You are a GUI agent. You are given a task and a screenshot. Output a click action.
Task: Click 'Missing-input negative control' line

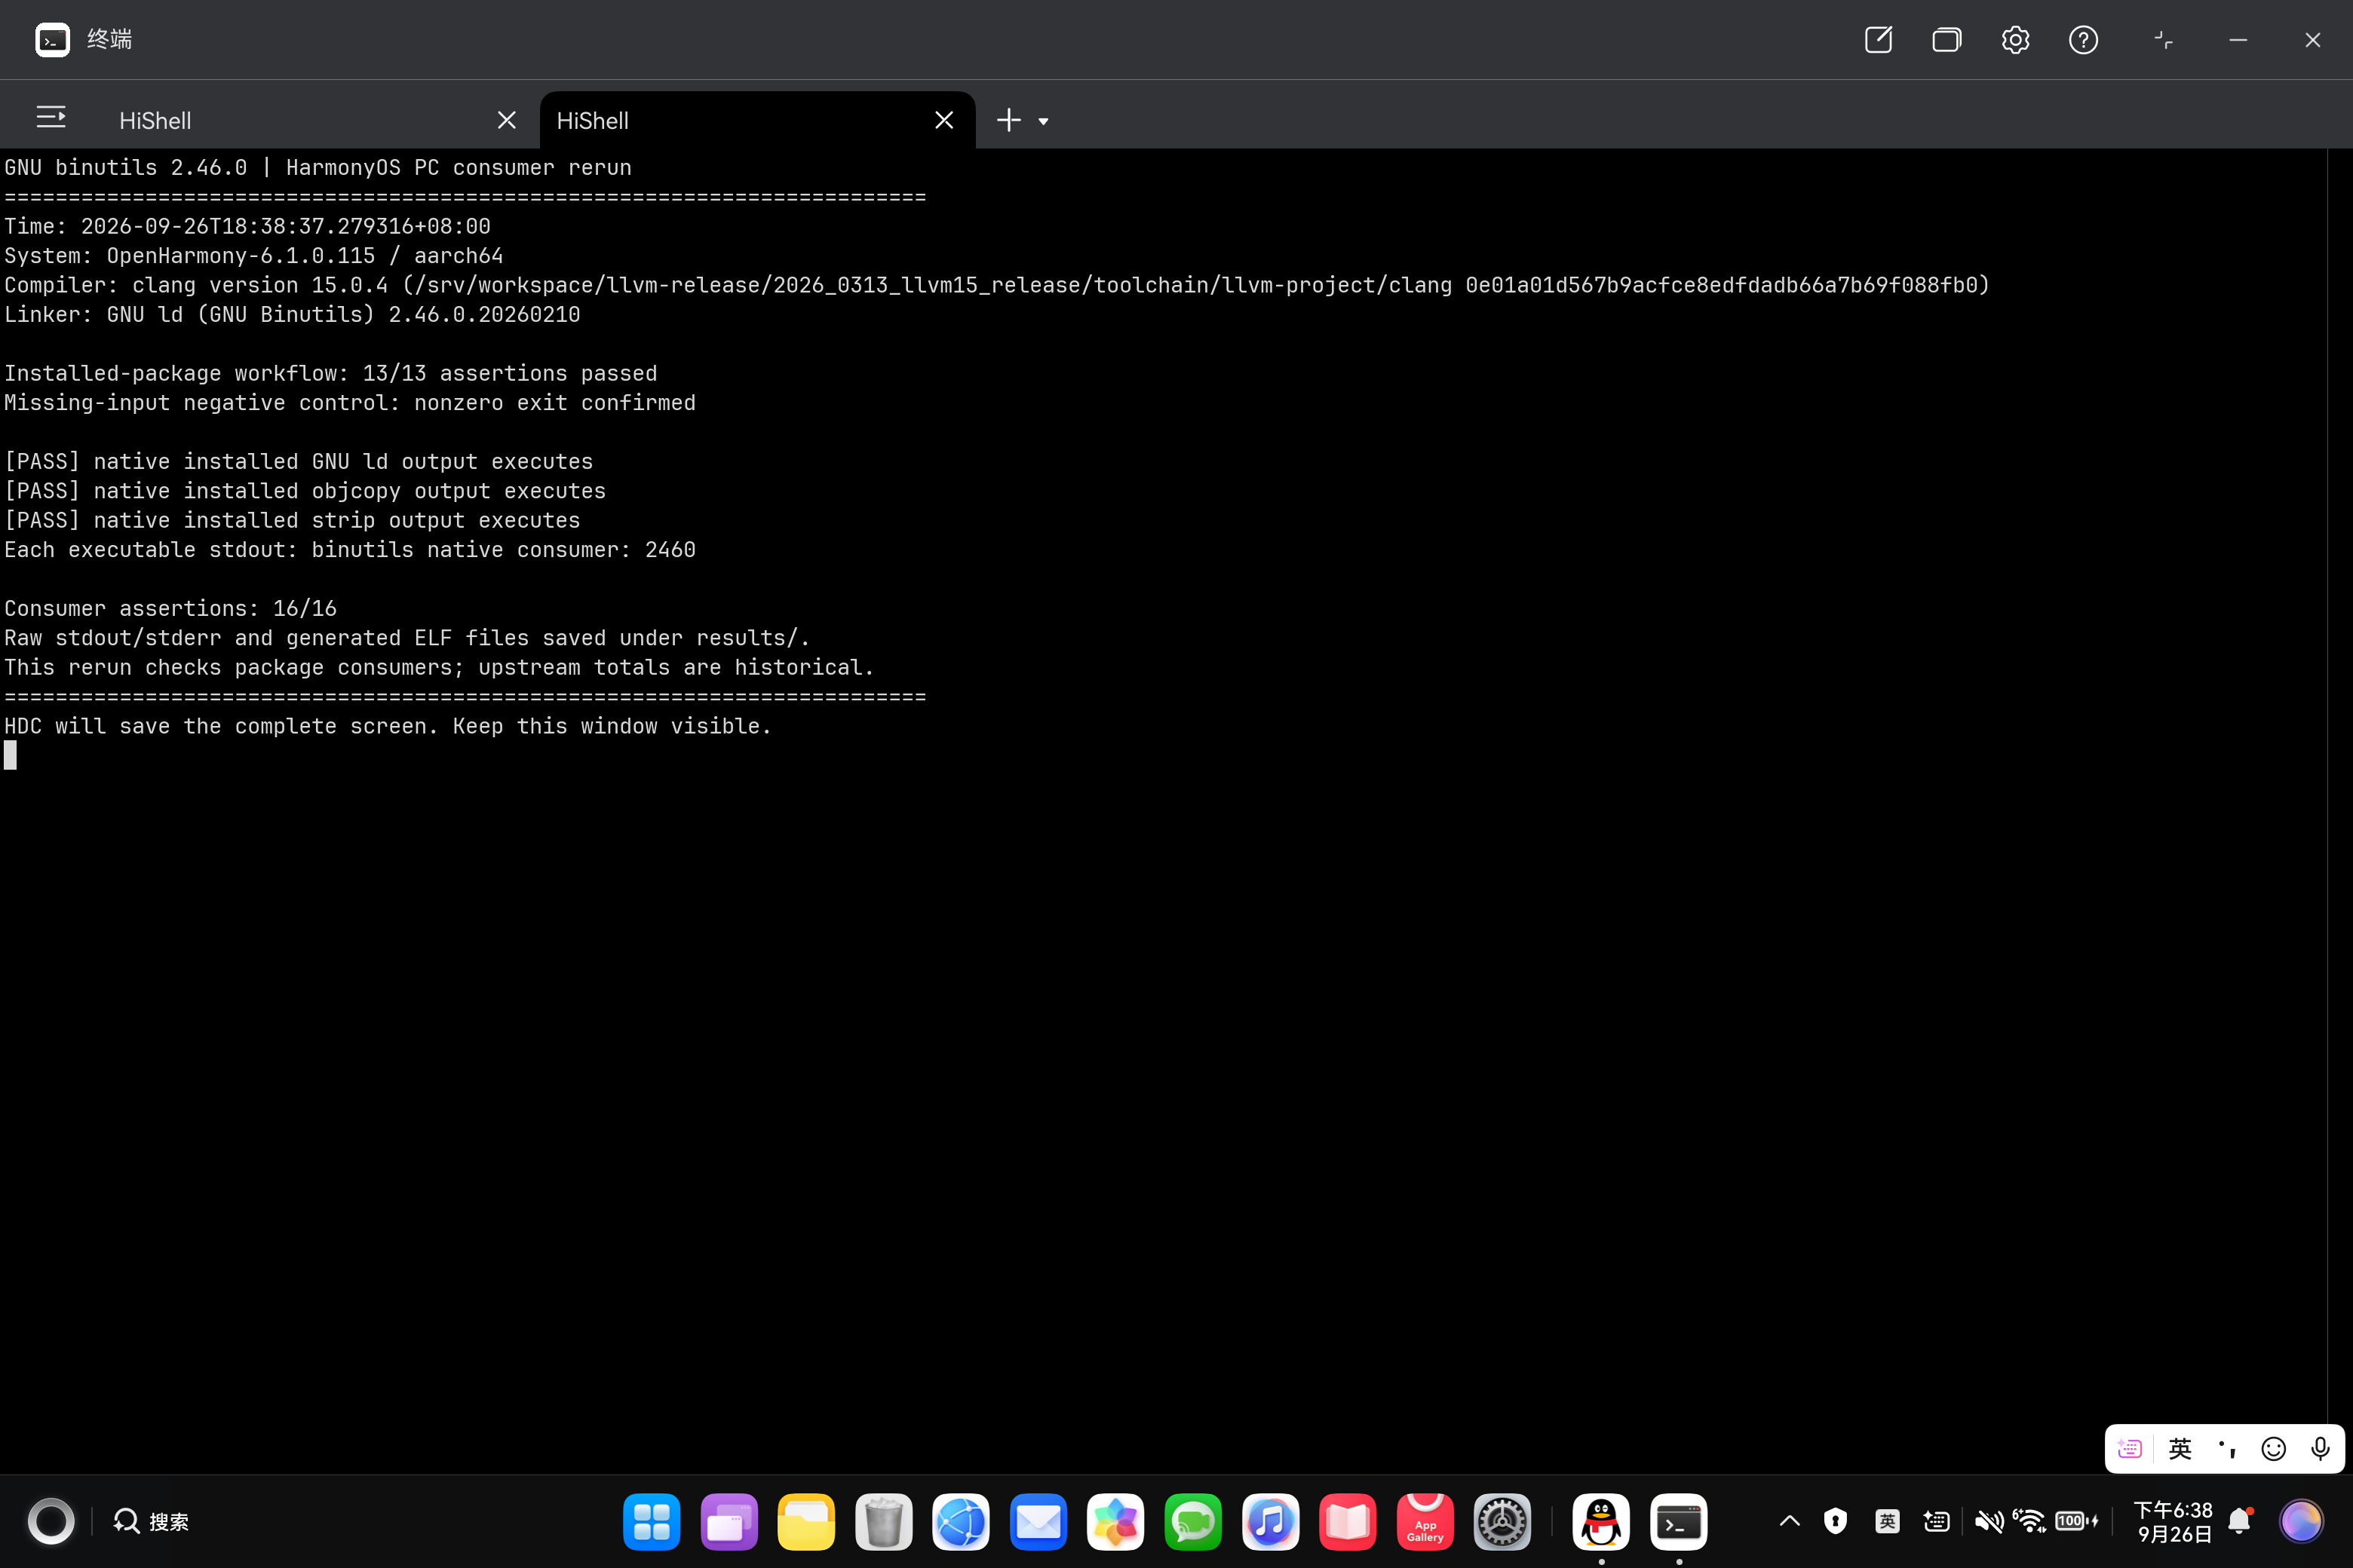point(350,402)
